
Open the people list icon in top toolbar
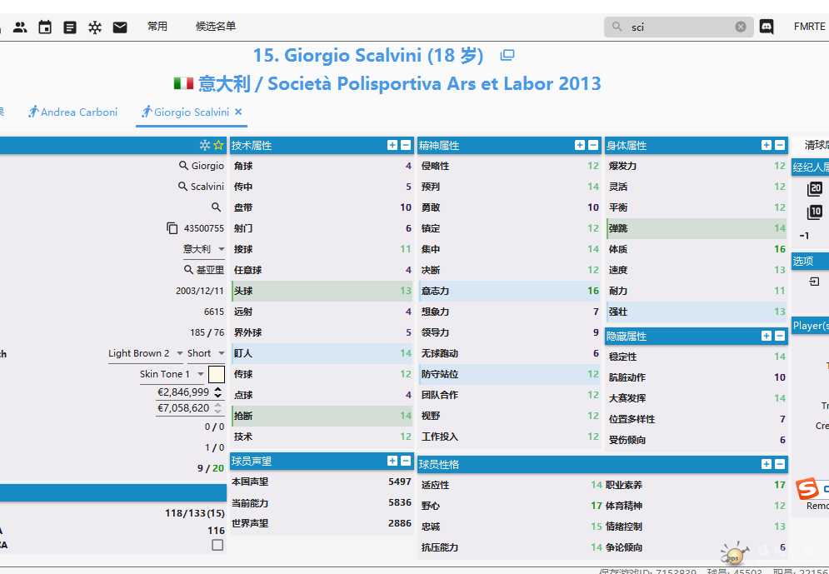point(20,27)
